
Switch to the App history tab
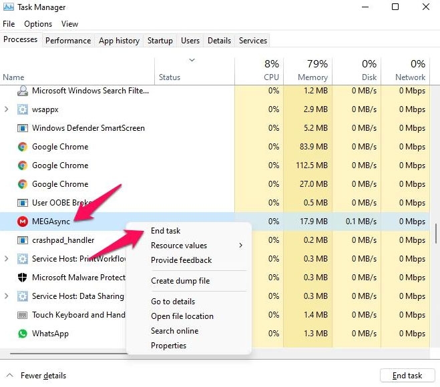(x=119, y=41)
